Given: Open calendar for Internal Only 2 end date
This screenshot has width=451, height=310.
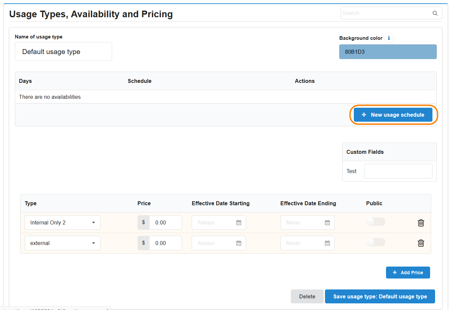Looking at the screenshot, I should click(327, 223).
